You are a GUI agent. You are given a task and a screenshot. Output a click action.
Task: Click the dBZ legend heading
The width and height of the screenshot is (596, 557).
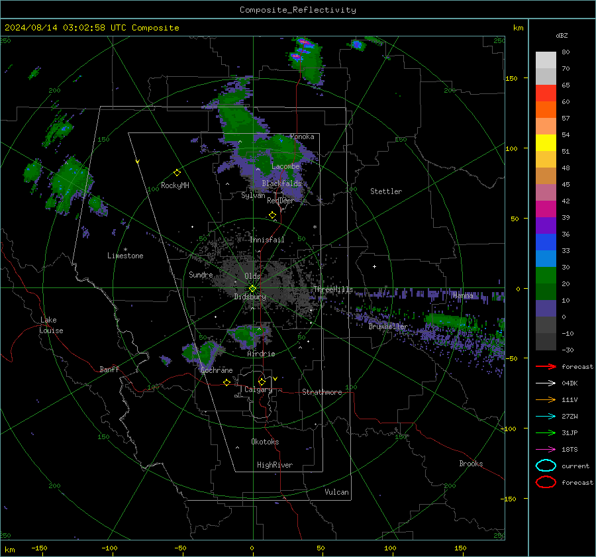562,35
